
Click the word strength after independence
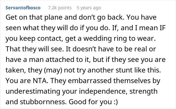(144, 91)
